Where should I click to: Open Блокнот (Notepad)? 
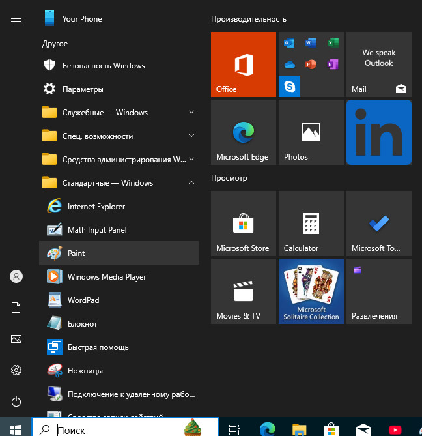coord(119,324)
